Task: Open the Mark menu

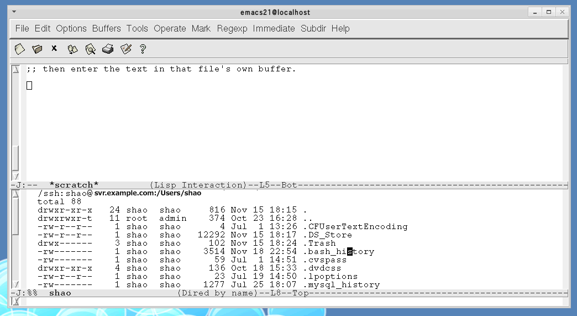Action: [x=201, y=28]
